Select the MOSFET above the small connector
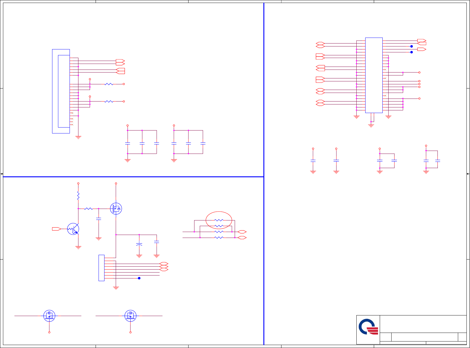Image resolution: width=470 pixels, height=348 pixels. [116, 209]
